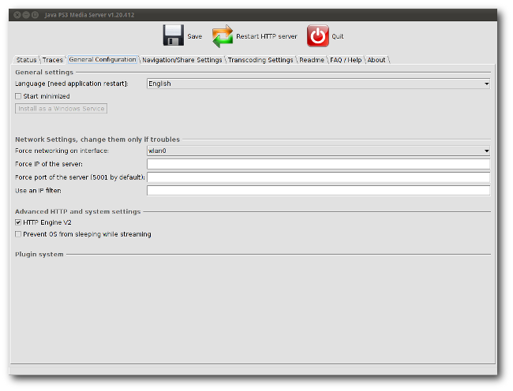Click the Use an IP filter field
The image size is (513, 391).
point(318,191)
